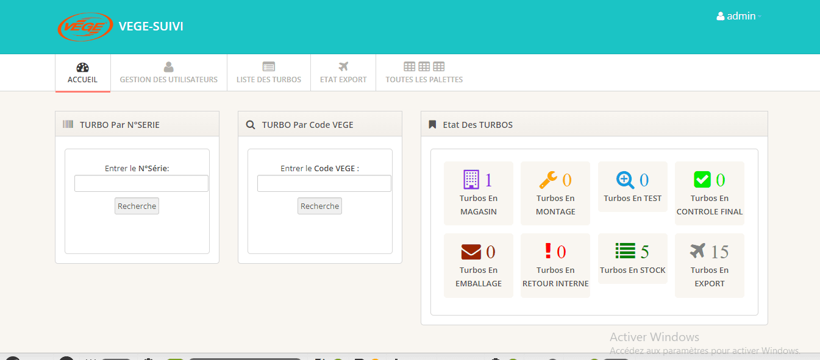This screenshot has width=820, height=360.
Task: Open Turbos En CONTROLE FINAL label
Action: click(710, 205)
